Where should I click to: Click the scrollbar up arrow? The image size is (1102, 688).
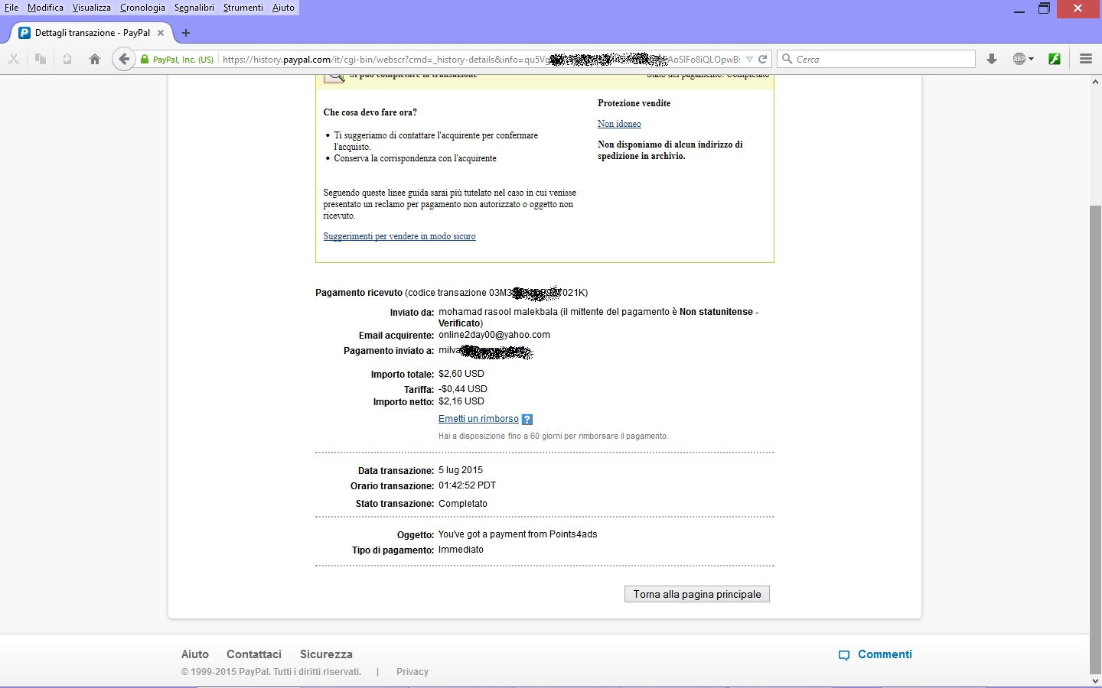pos(1095,81)
